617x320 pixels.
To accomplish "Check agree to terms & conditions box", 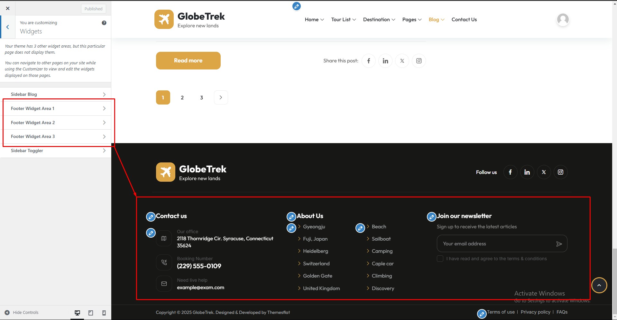I will pos(440,259).
